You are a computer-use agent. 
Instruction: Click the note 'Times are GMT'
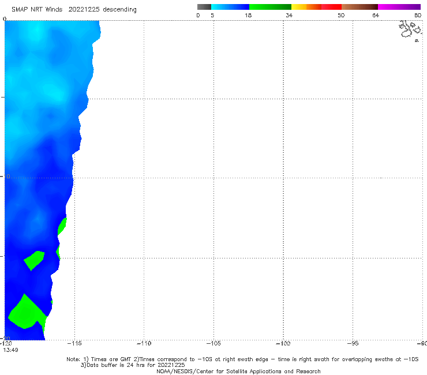click(x=111, y=359)
